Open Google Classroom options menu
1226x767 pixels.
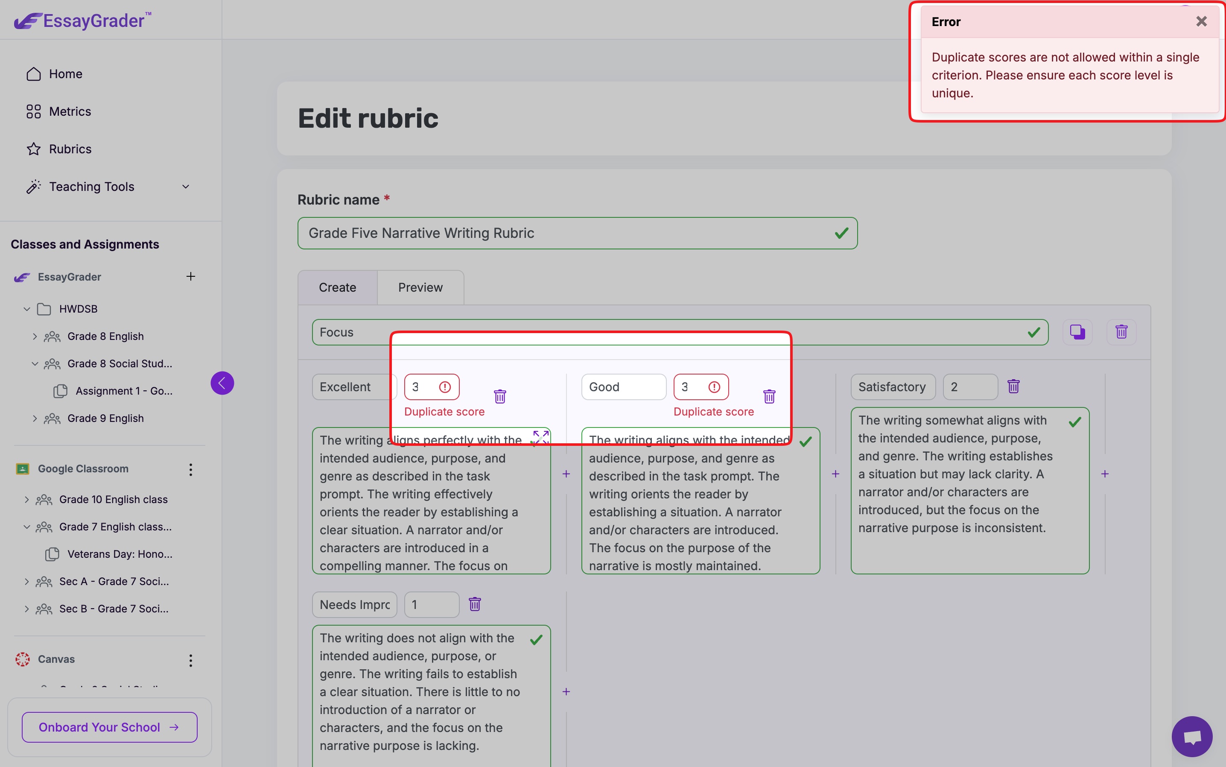point(191,469)
